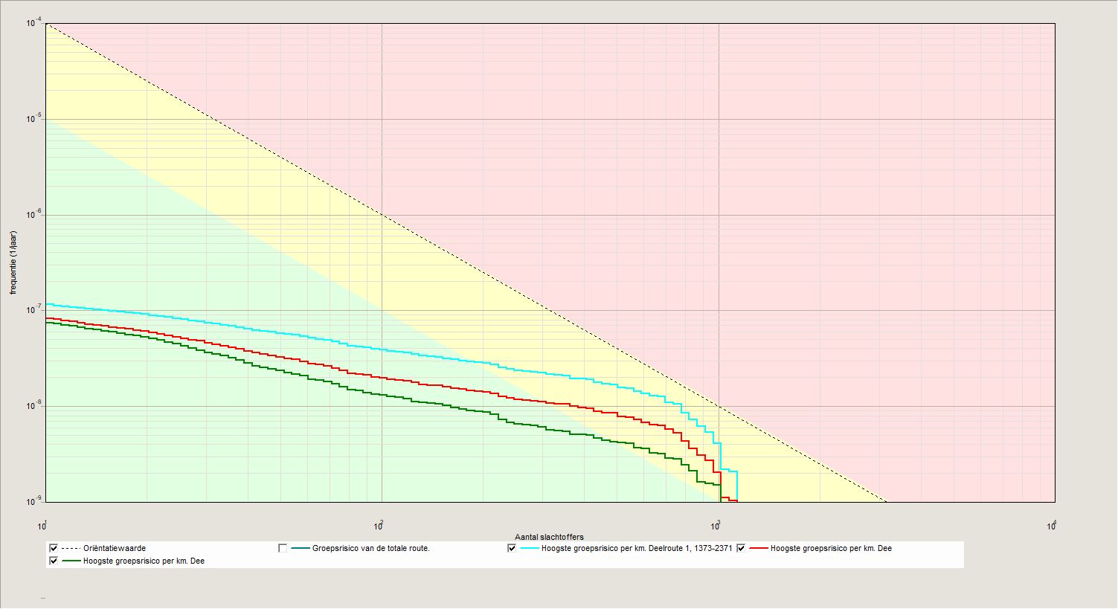Viewport: 1118px width, 609px height.
Task: Enable Groepsrisico van de totale route checkbox
Action: tap(283, 549)
